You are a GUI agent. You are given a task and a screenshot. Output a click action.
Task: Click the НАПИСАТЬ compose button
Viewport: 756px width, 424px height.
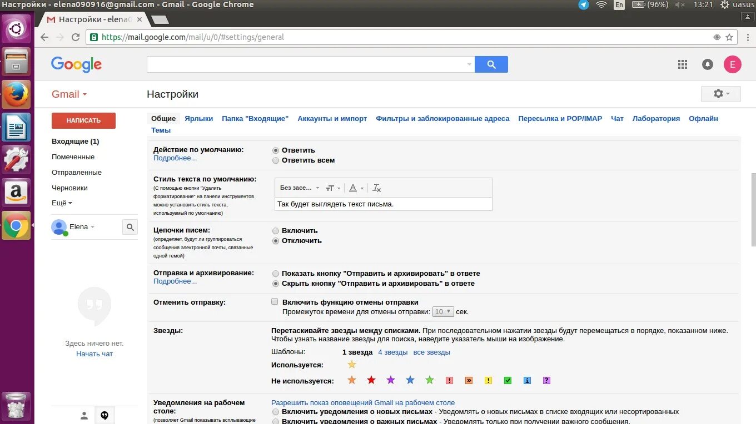tap(83, 120)
